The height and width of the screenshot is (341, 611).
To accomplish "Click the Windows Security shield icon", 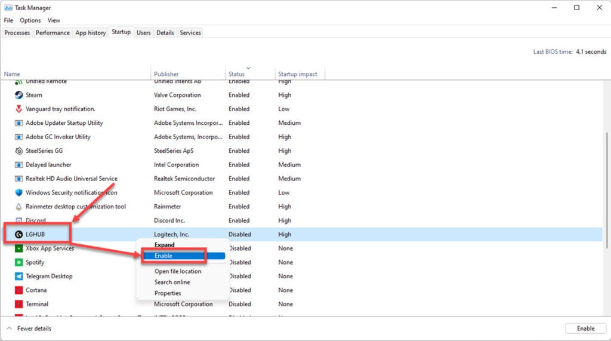I will (x=18, y=192).
